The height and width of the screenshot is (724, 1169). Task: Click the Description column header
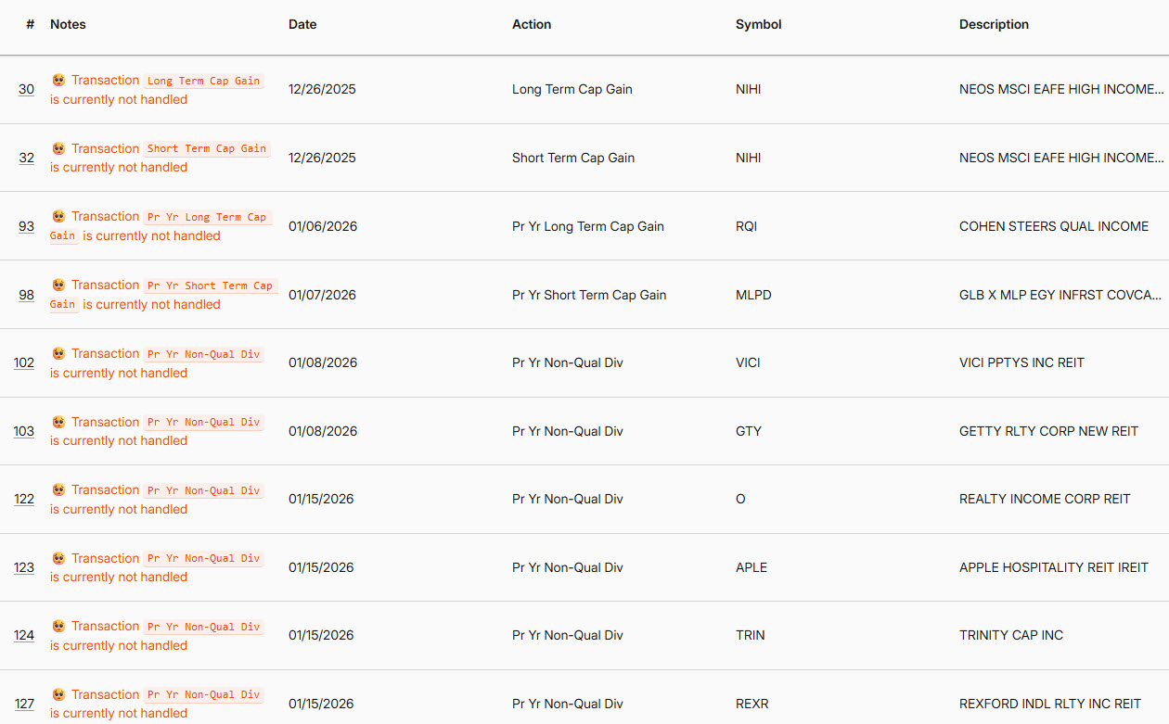pyautogui.click(x=994, y=25)
